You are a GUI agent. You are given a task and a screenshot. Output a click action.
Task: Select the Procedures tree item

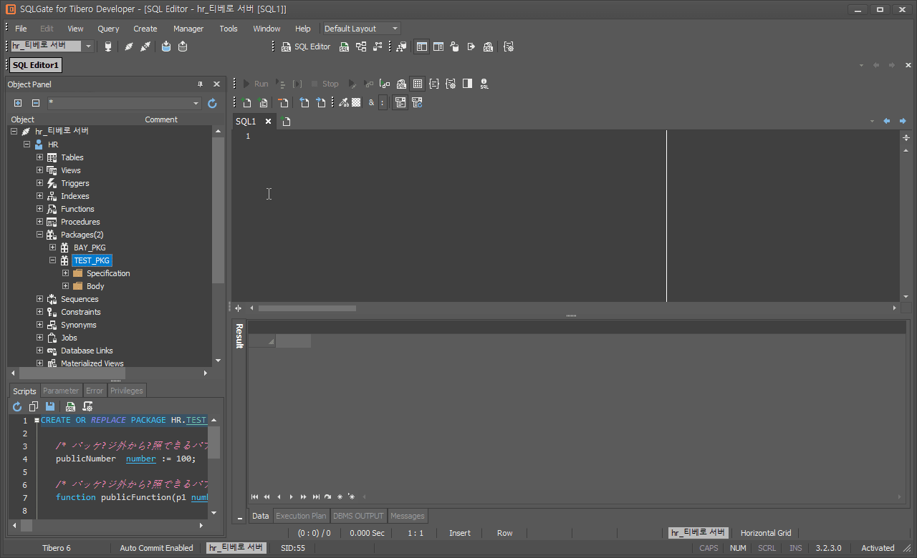[80, 222]
